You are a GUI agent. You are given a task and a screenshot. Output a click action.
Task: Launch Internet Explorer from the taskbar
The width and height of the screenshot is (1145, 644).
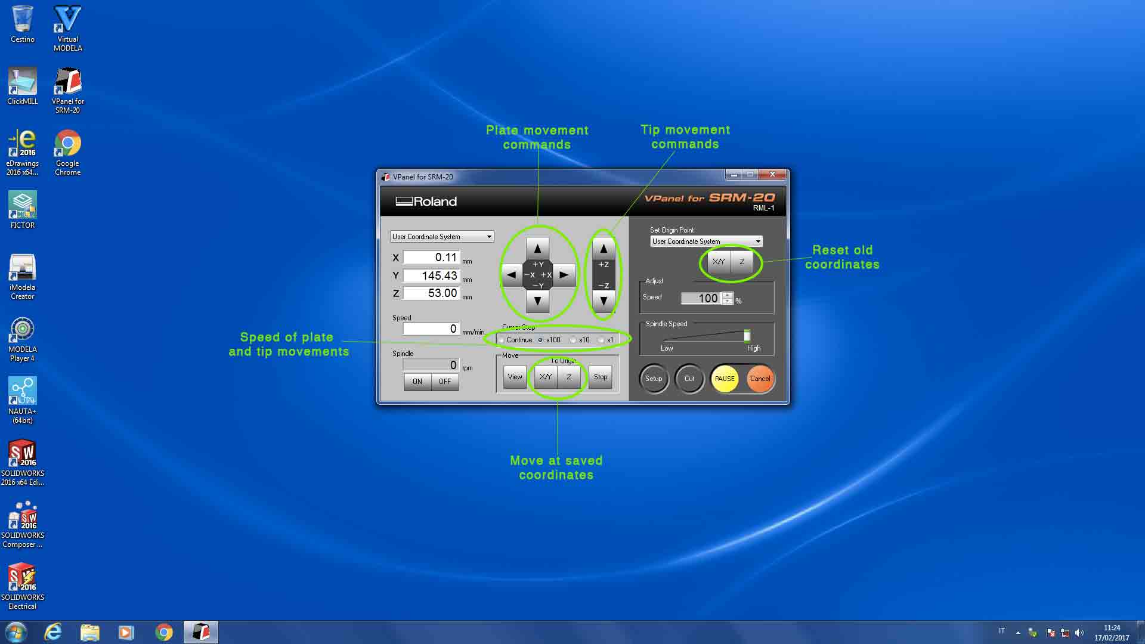(x=53, y=632)
